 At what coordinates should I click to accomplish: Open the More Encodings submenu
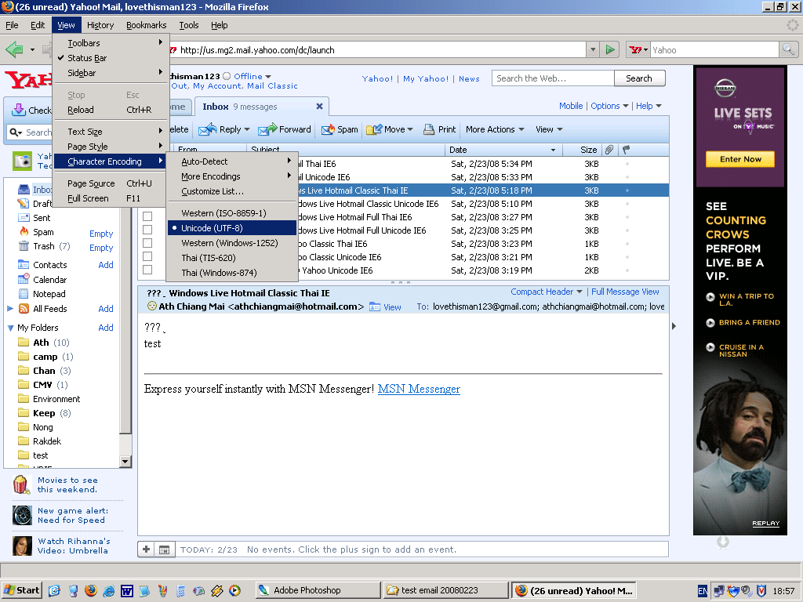232,176
